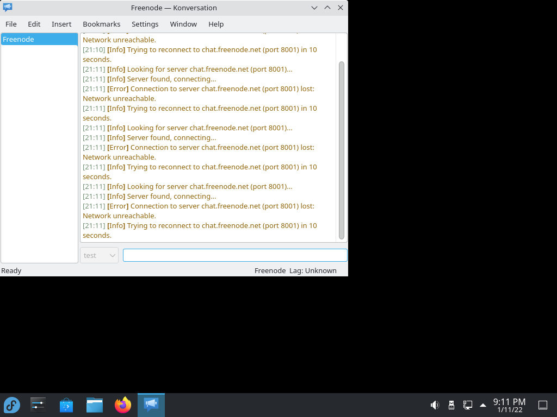Open Fedora application launcher

point(12,405)
